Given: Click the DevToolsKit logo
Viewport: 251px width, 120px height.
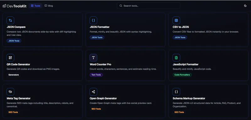Looking at the screenshot, I should point(14,6).
